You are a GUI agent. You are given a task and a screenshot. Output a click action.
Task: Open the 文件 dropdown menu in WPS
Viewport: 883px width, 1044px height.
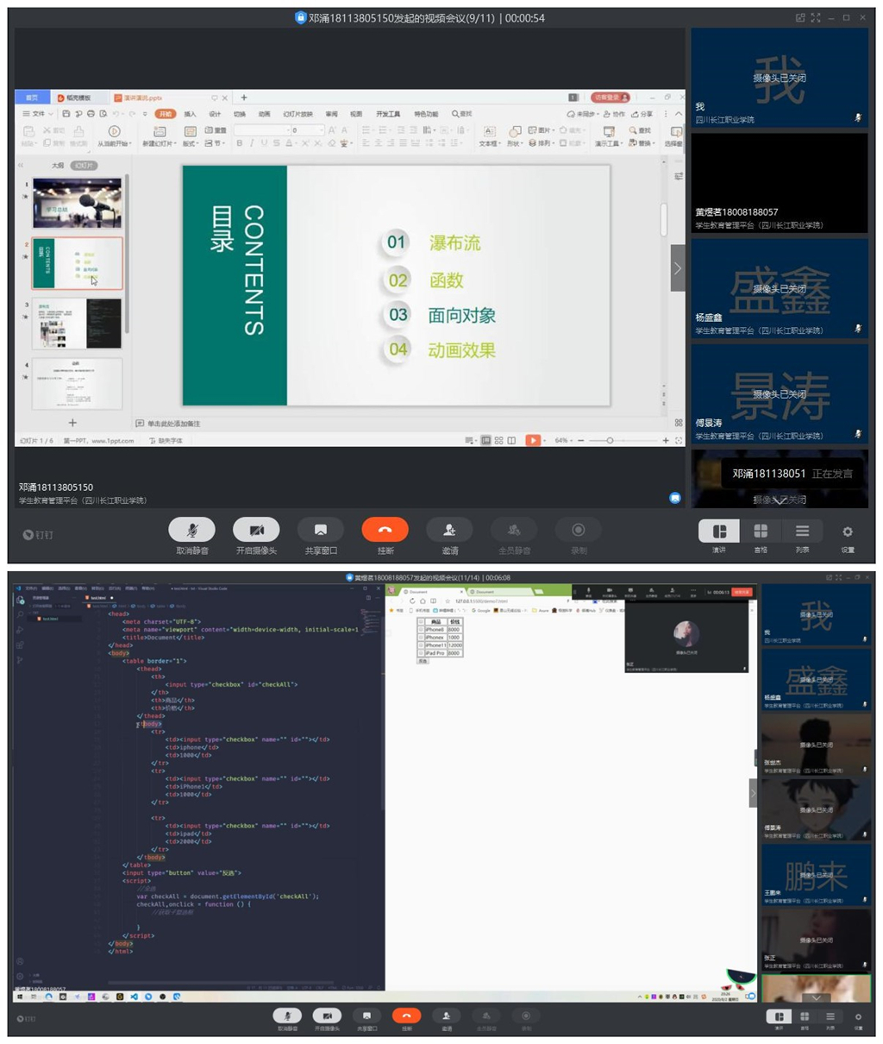click(x=38, y=114)
